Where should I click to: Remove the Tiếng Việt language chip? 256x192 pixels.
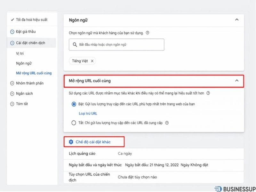(x=92, y=61)
